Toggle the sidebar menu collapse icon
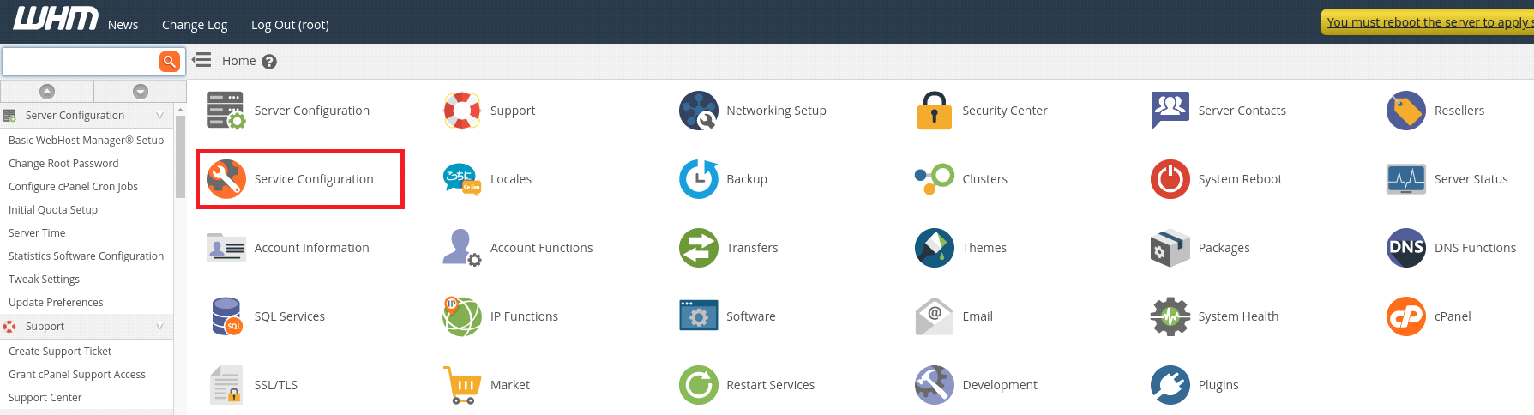Image resolution: width=1534 pixels, height=415 pixels. pos(202,60)
